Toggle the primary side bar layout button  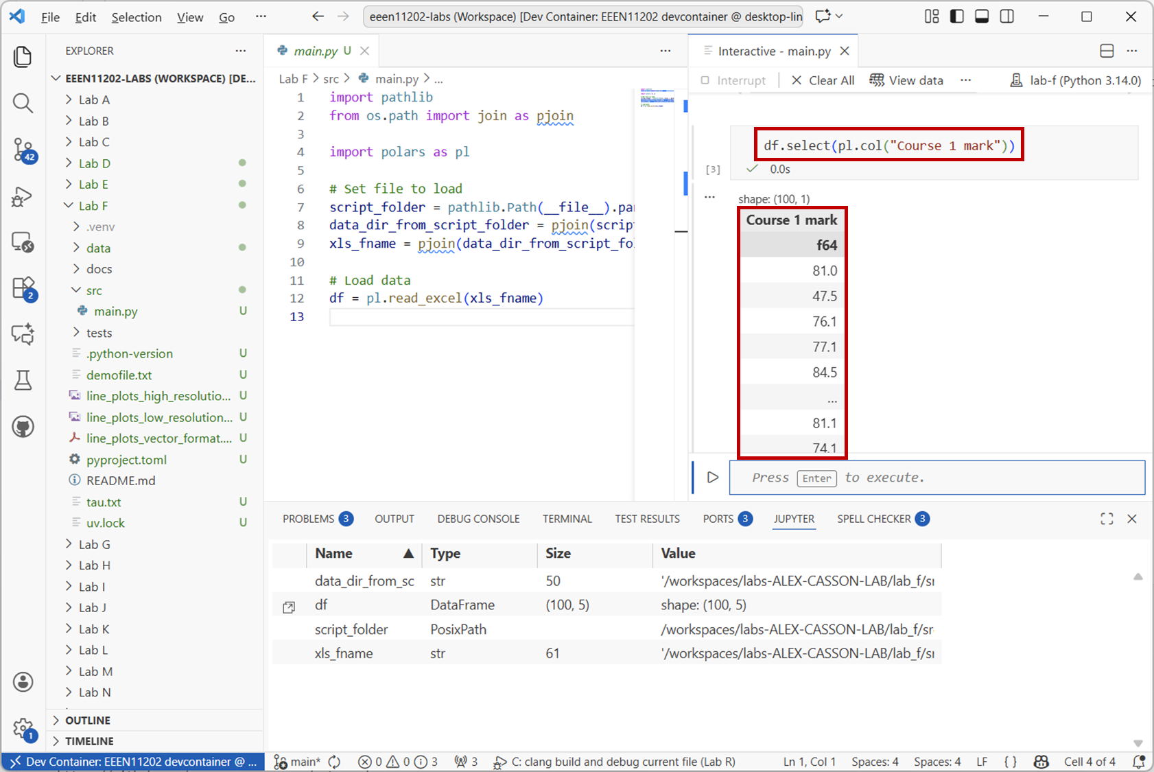point(956,16)
